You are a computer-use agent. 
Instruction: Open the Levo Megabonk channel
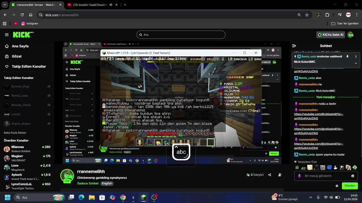coord(27,167)
